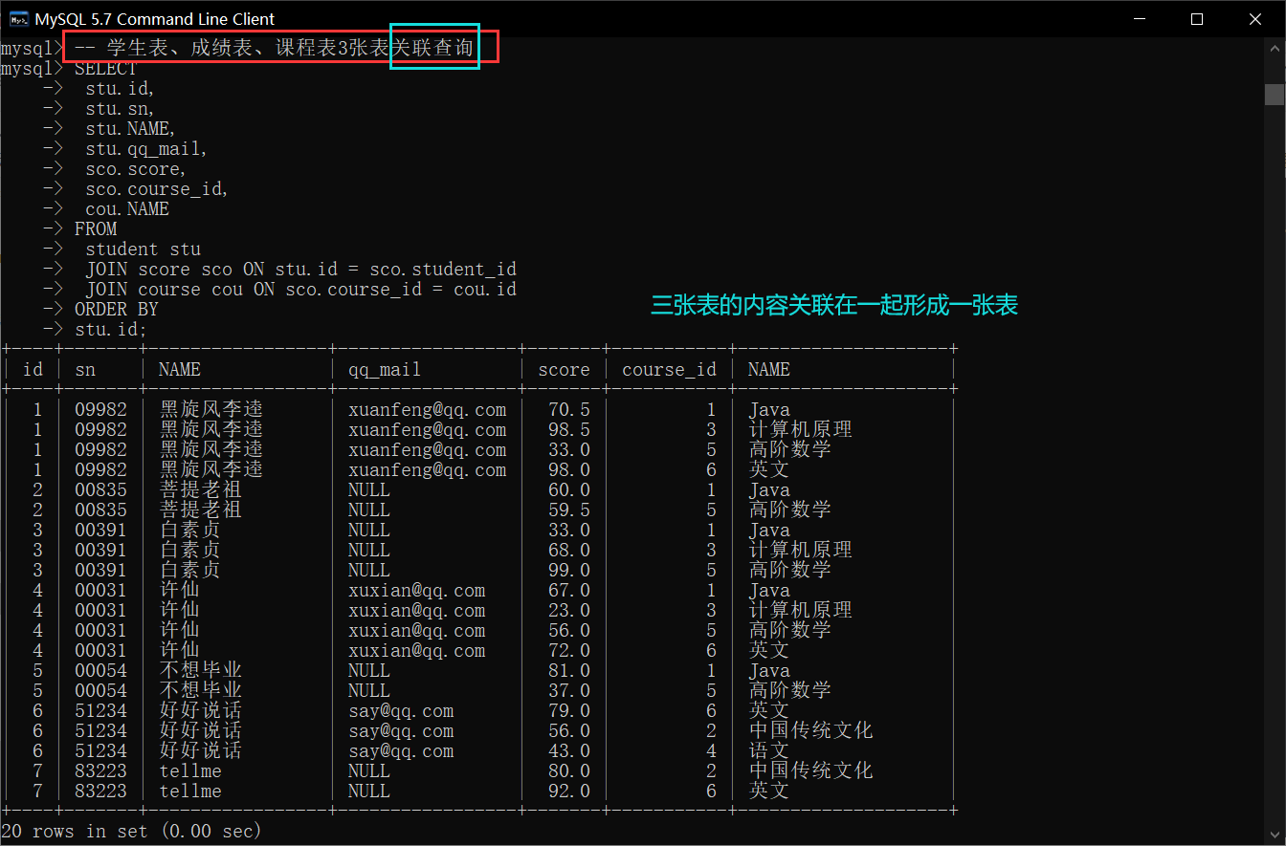Screen dimensions: 1286x846
Task: Click the window title 'MySQL 5.7 Command Line Client'
Action: click(x=155, y=18)
